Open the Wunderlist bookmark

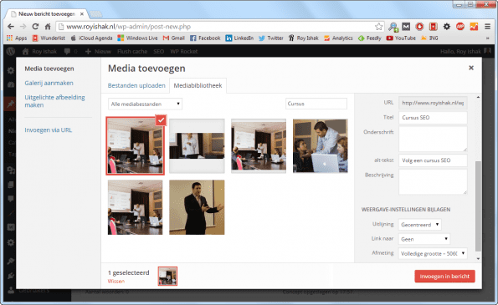coord(49,38)
